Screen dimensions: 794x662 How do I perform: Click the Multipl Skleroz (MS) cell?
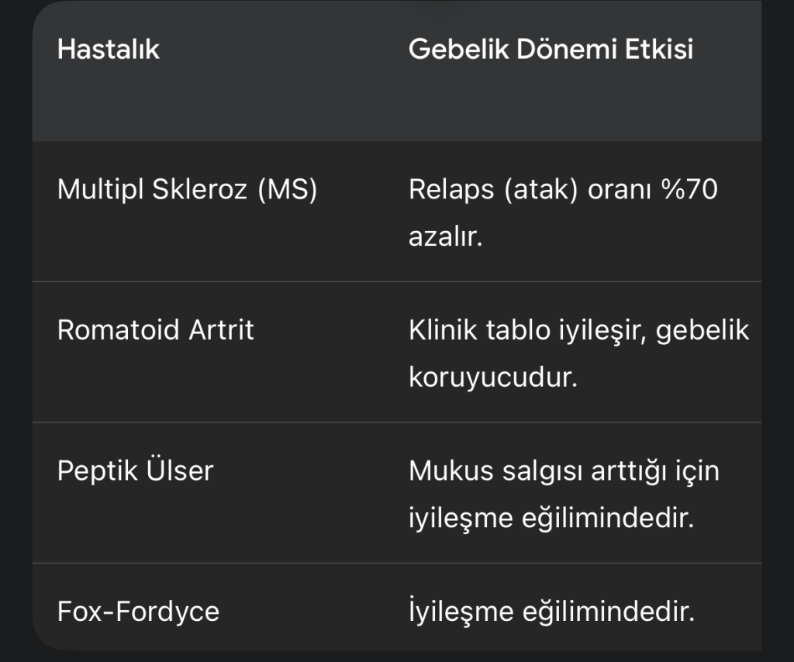(x=187, y=190)
